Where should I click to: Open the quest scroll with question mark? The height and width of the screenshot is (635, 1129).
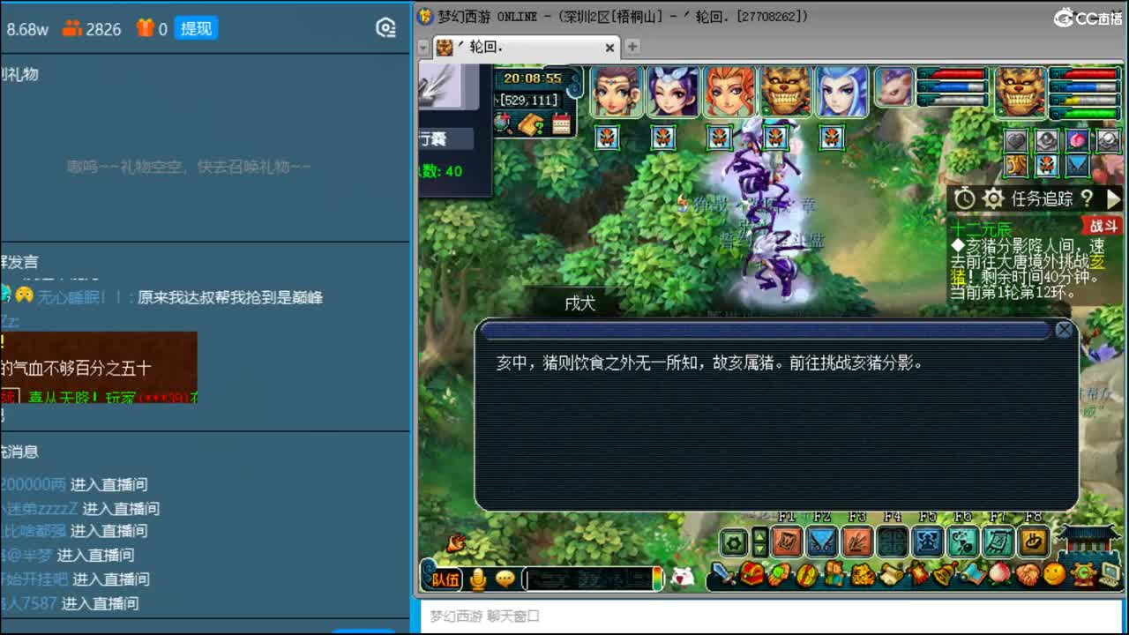point(532,124)
